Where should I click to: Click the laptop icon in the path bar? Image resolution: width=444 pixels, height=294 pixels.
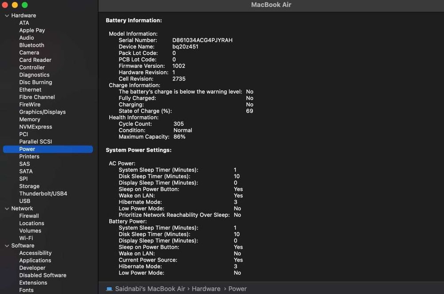[x=109, y=289]
